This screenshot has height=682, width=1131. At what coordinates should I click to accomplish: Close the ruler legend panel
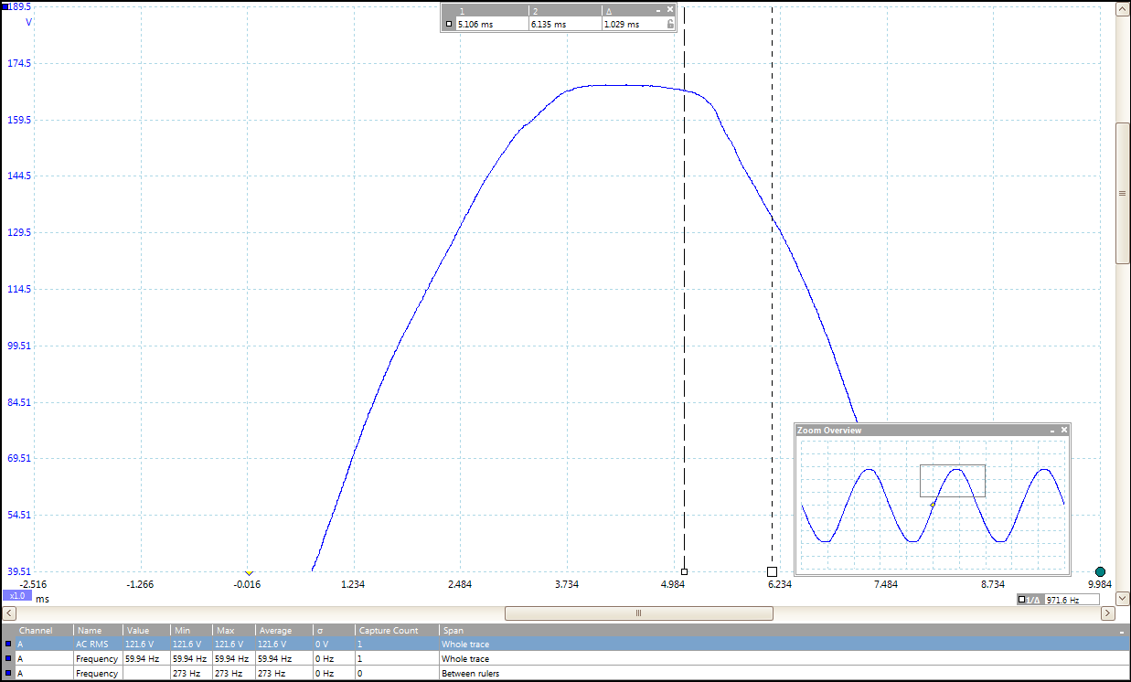coord(670,10)
